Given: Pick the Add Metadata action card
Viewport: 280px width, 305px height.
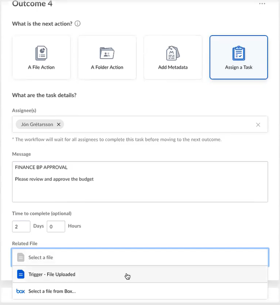Looking at the screenshot, I should pyautogui.click(x=173, y=57).
